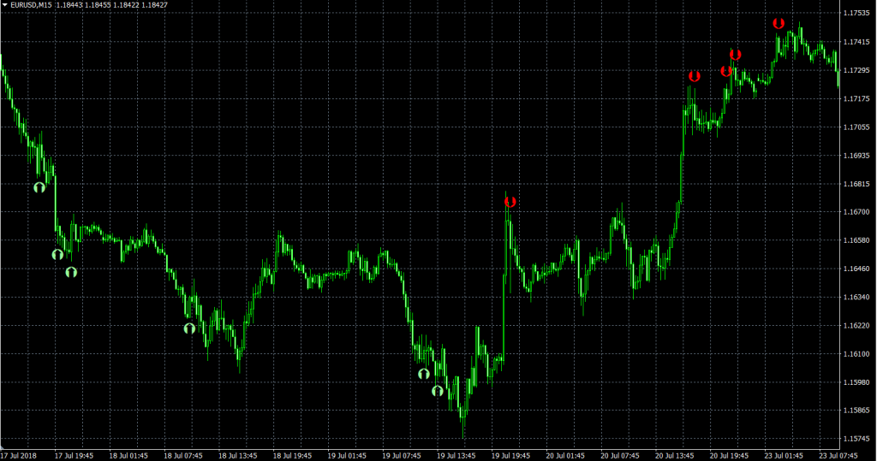Click the 1.17535 price axis label
The width and height of the screenshot is (877, 461).
[x=856, y=14]
